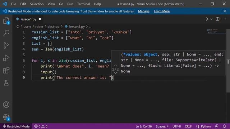Open the Run menu
Viewport: 230px width, 129px height.
(x=70, y=4)
